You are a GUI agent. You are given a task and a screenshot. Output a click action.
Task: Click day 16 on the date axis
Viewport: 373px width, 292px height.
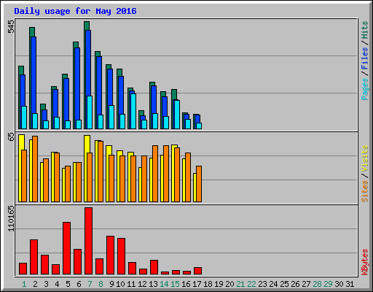[x=186, y=284]
